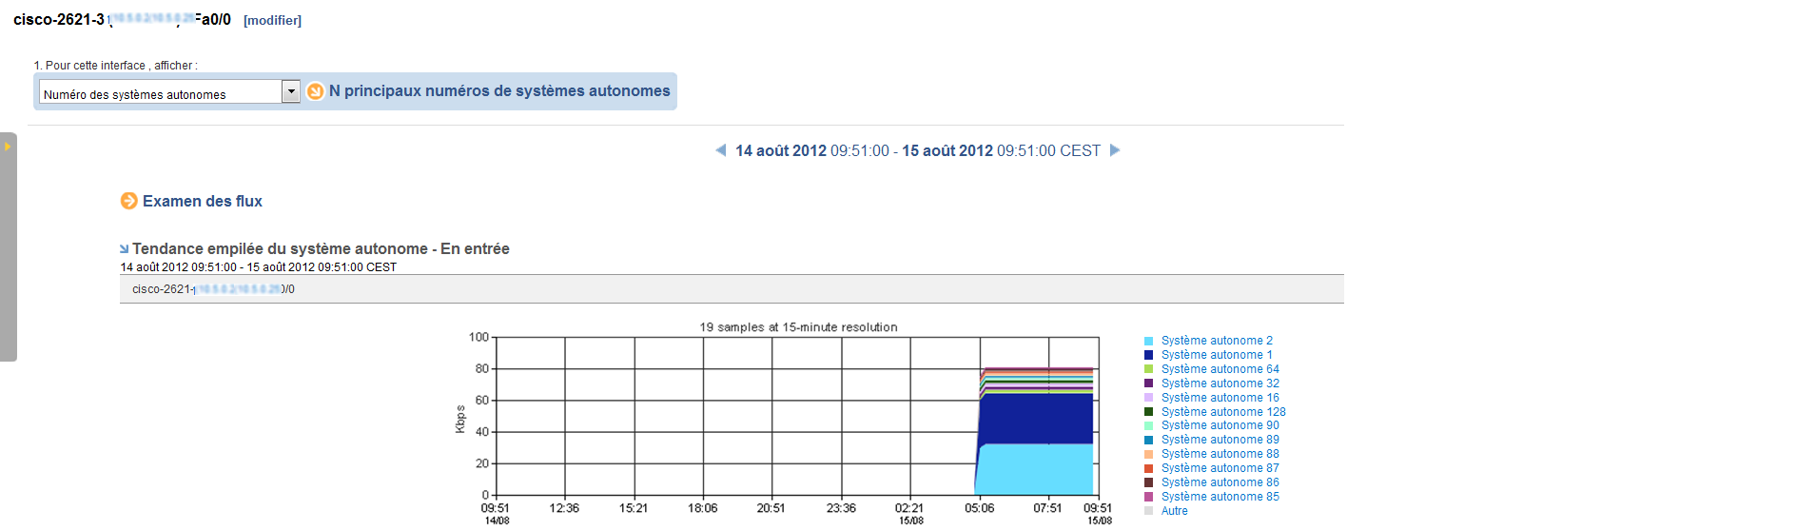Click the dark green swatch for Système autonome 128
Image resolution: width=1796 pixels, height=531 pixels.
click(1149, 412)
